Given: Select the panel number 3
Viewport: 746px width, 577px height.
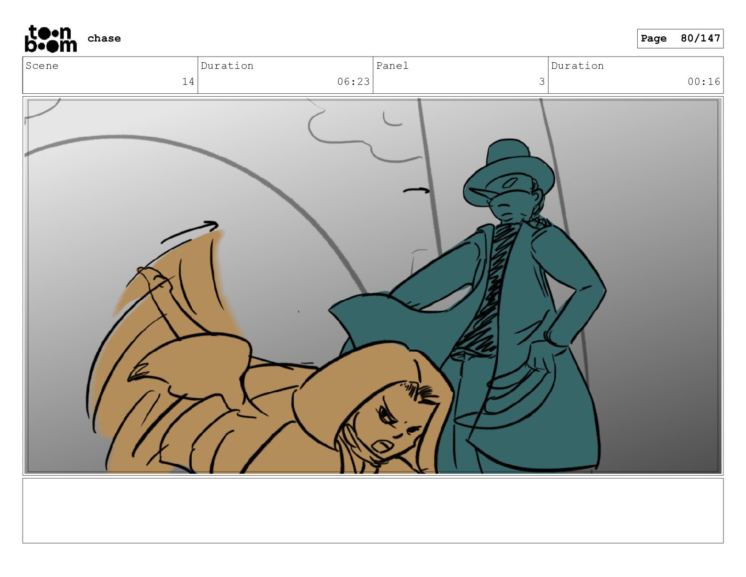Looking at the screenshot, I should click(x=542, y=82).
